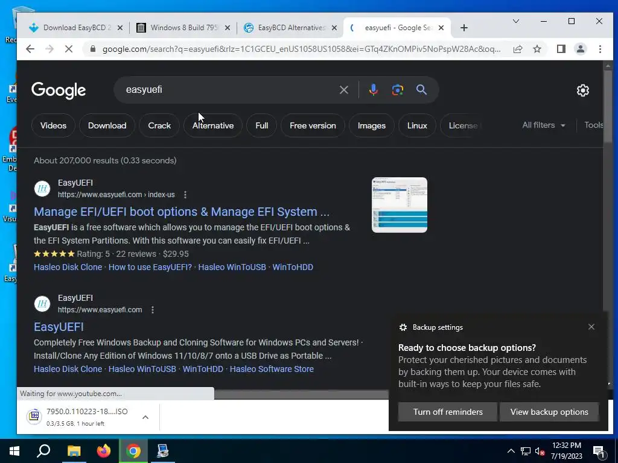The height and width of the screenshot is (463, 618).
Task: Open the Manage EFI/UEFI boot options result
Action: point(181,212)
